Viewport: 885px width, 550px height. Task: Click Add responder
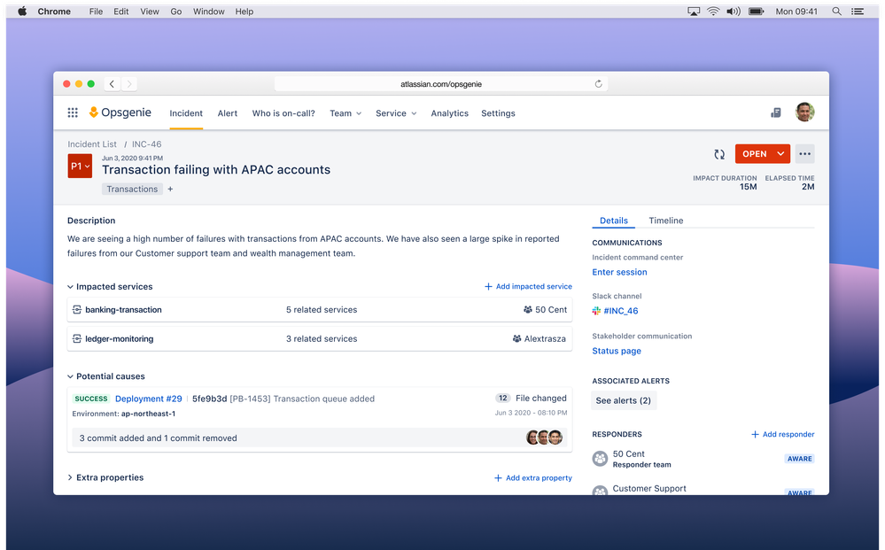click(x=783, y=434)
